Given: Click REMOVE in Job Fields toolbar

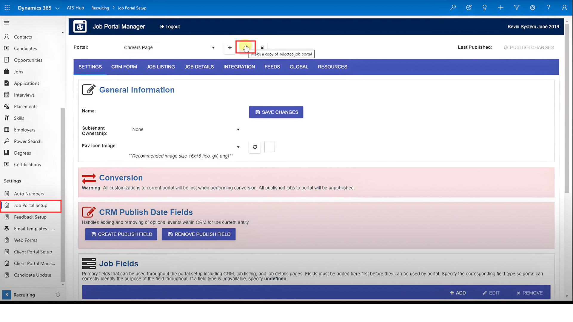Looking at the screenshot, I should coord(529,293).
